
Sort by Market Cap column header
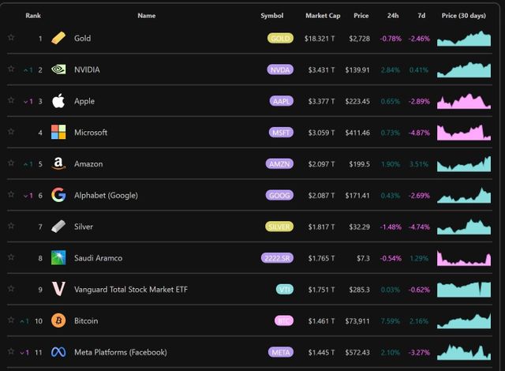point(323,16)
